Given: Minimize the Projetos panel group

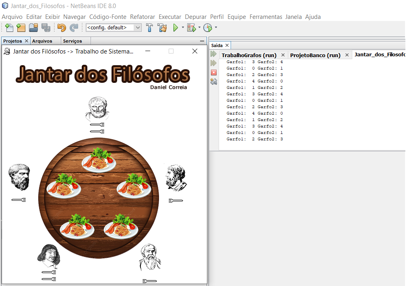Looking at the screenshot, I should tap(202, 41).
